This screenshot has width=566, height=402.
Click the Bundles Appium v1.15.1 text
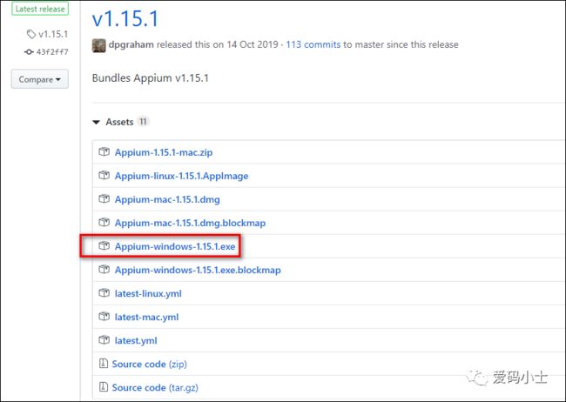coord(150,78)
